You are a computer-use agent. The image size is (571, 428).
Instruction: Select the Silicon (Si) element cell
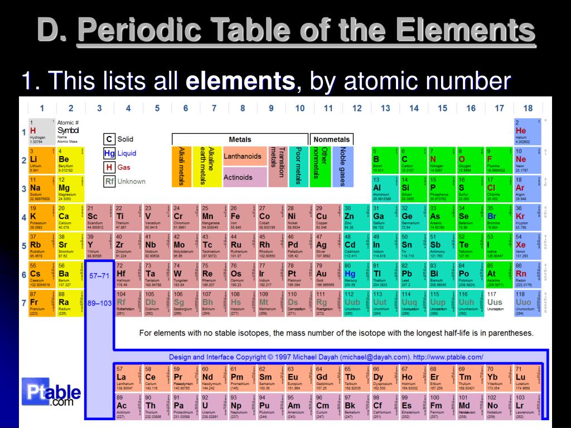pos(413,189)
